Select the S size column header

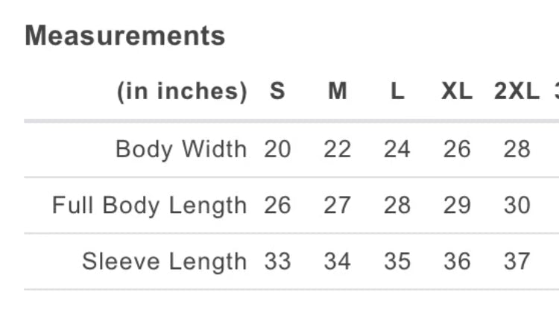point(277,91)
